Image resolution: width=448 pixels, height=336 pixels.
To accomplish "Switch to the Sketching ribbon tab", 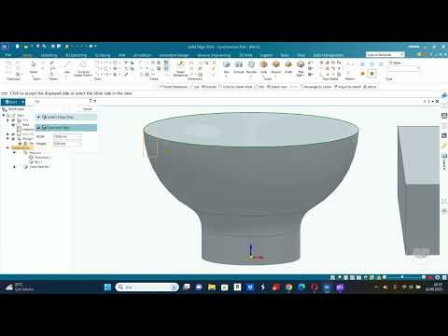I will (49, 55).
